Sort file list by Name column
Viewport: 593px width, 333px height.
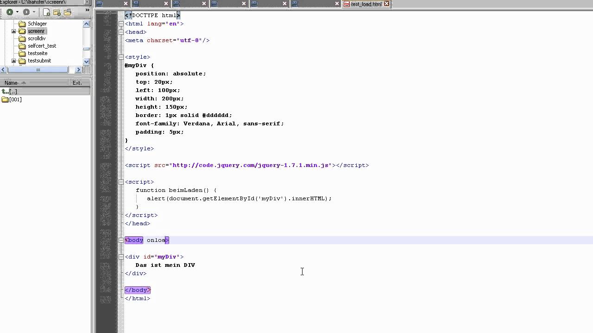[34, 83]
